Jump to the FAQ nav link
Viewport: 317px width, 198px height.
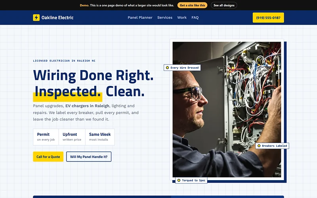coord(195,17)
